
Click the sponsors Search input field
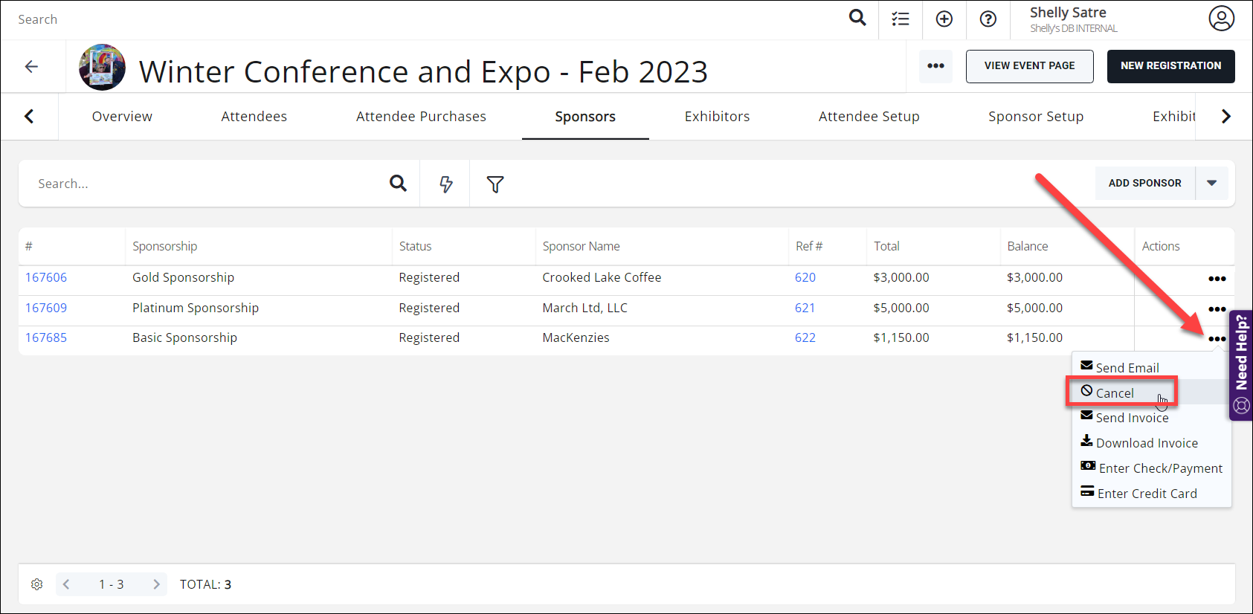208,184
